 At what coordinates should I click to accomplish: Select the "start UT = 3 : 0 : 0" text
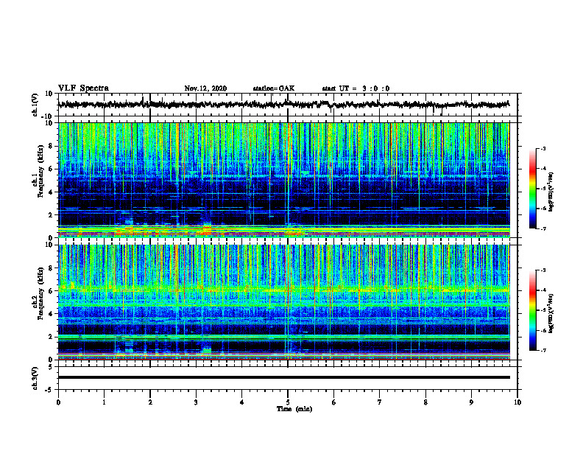[356, 88]
